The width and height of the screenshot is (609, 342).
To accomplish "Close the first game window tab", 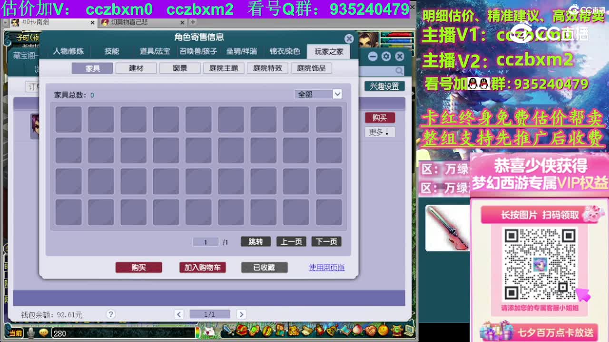I will (x=92, y=22).
